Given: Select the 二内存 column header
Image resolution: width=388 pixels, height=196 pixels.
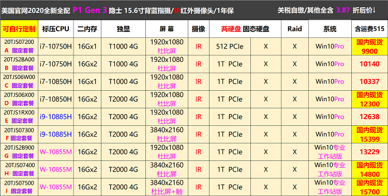Looking at the screenshot, I should point(87,29).
